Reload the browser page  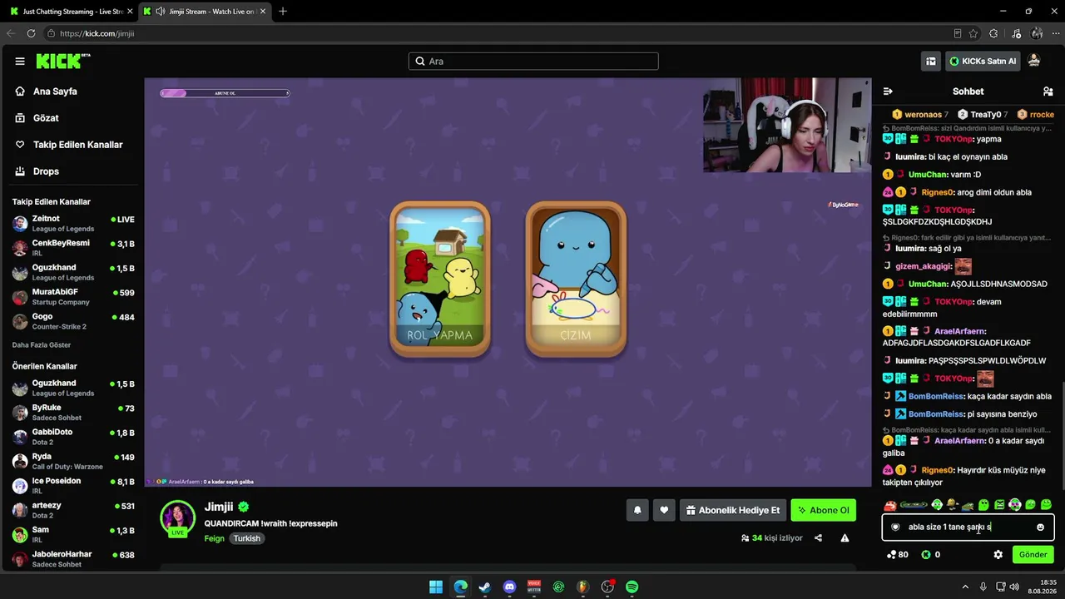coord(31,33)
